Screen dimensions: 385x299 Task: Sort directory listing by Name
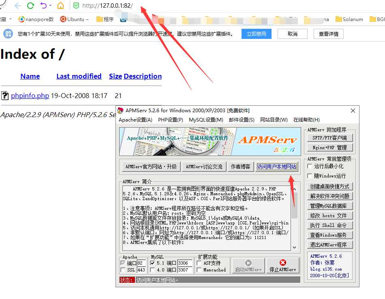(x=30, y=76)
